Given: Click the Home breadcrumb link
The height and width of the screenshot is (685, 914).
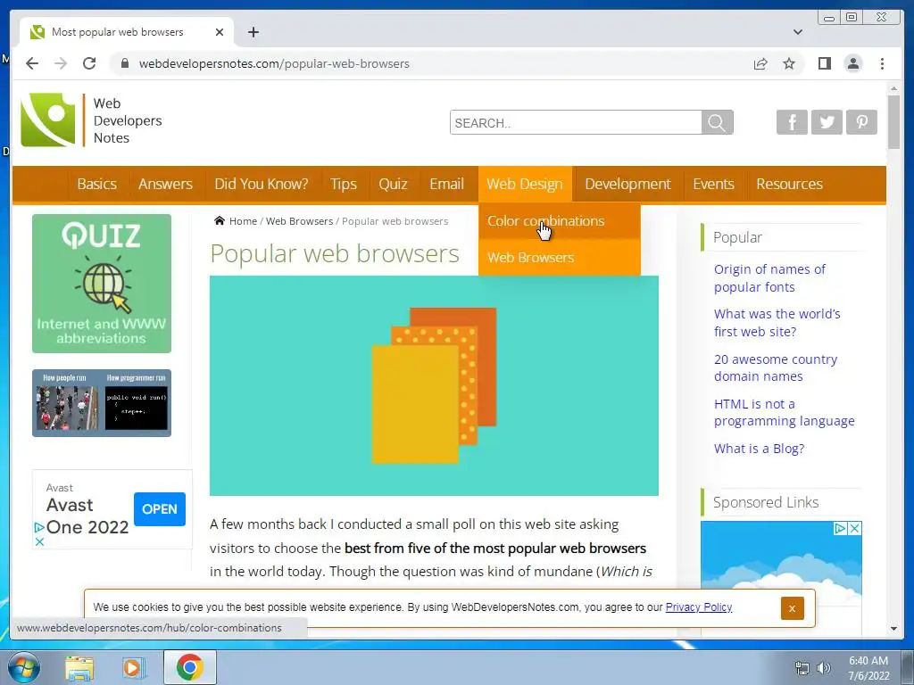Looking at the screenshot, I should coord(243,221).
